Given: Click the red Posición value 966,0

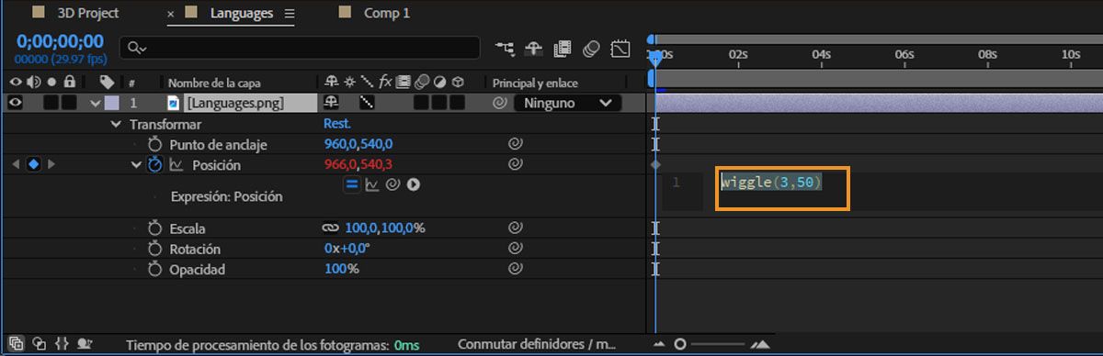Looking at the screenshot, I should (x=340, y=165).
